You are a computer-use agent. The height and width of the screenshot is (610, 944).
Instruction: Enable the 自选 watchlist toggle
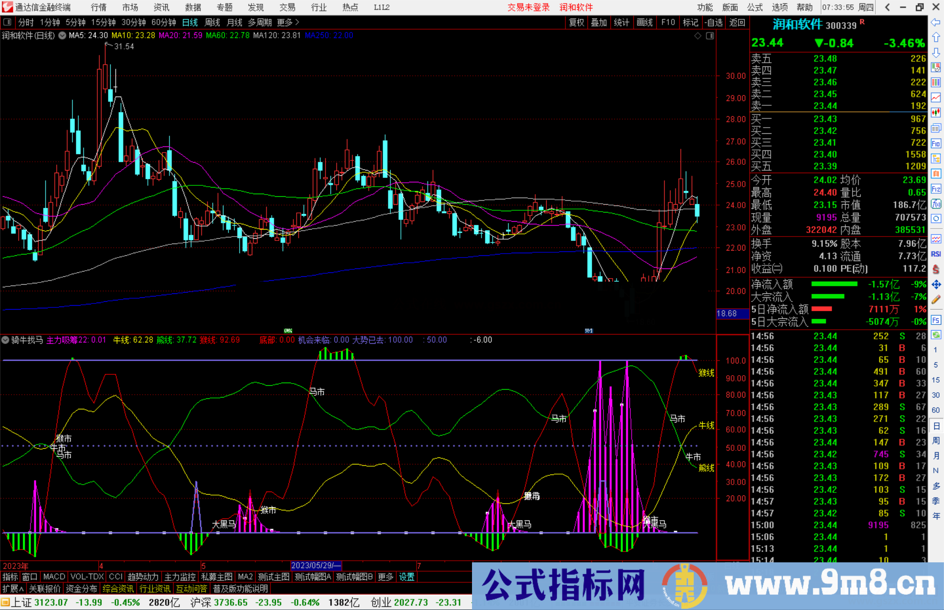click(x=714, y=22)
